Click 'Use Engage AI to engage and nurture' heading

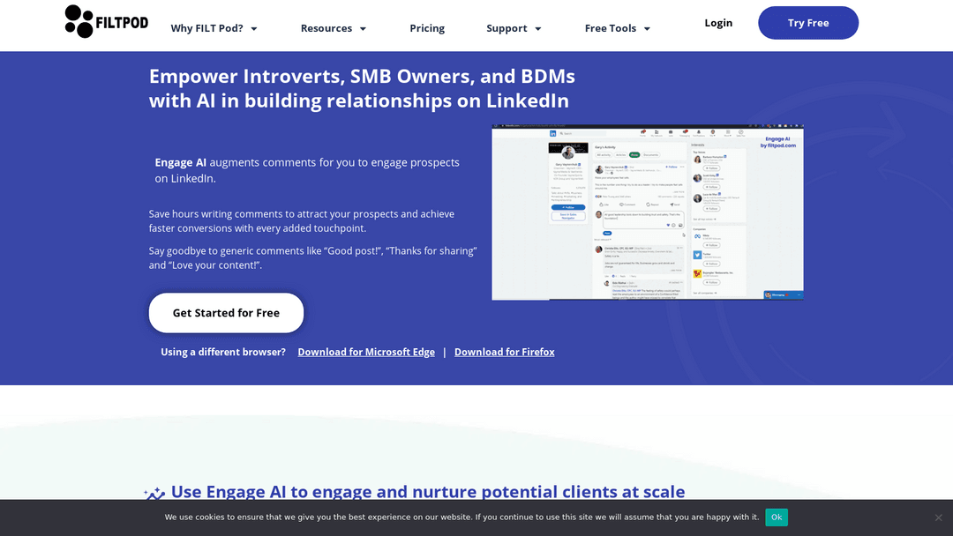[x=428, y=491]
